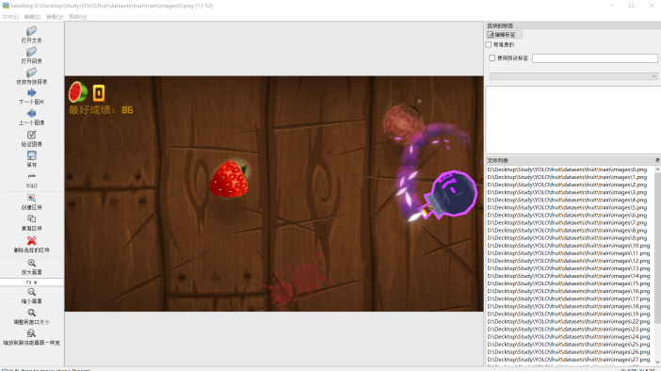Expand the empty label combo box dropdown

(x=573, y=76)
